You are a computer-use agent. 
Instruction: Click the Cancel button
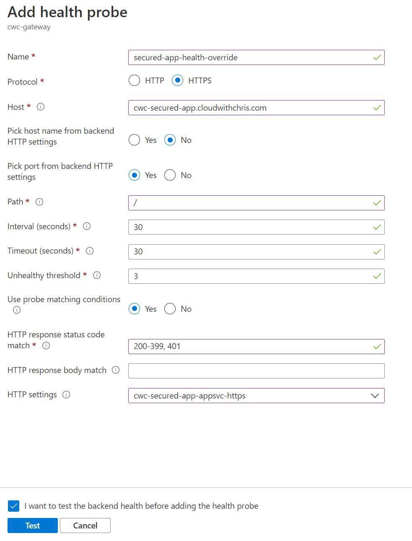coord(85,525)
